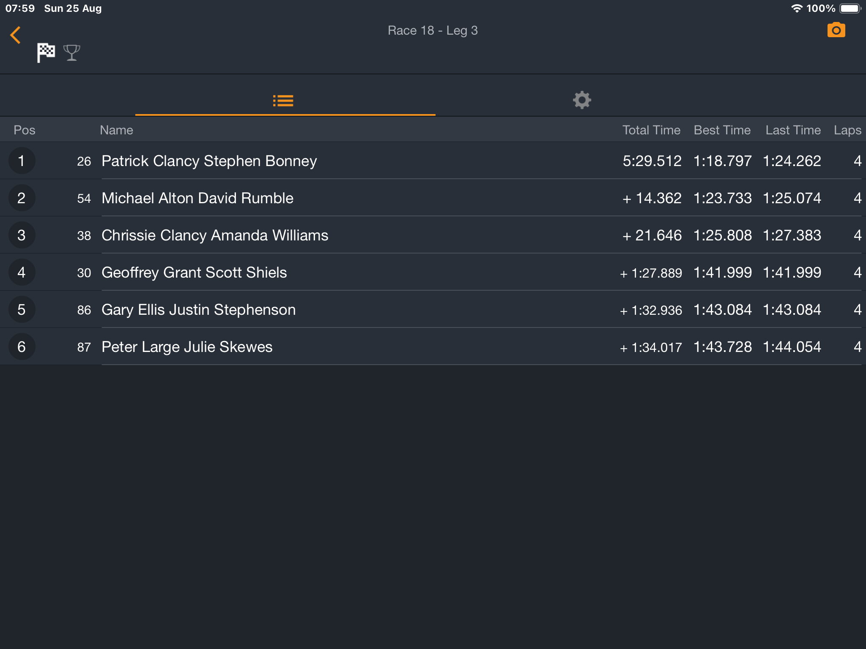Viewport: 866px width, 649px height.
Task: Click gap time + 14.362
Action: [x=652, y=198]
